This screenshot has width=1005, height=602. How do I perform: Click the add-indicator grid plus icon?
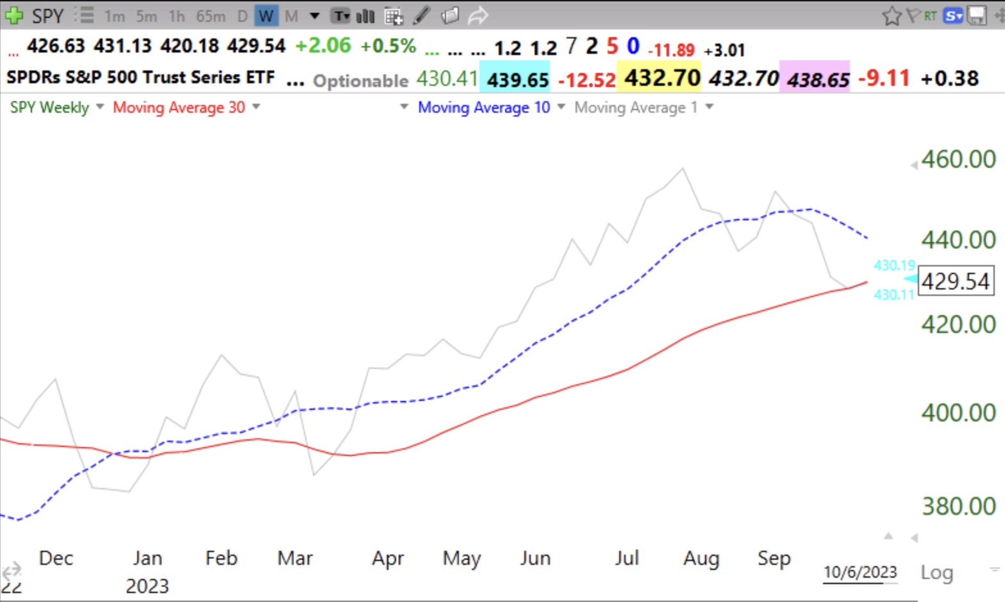point(394,16)
